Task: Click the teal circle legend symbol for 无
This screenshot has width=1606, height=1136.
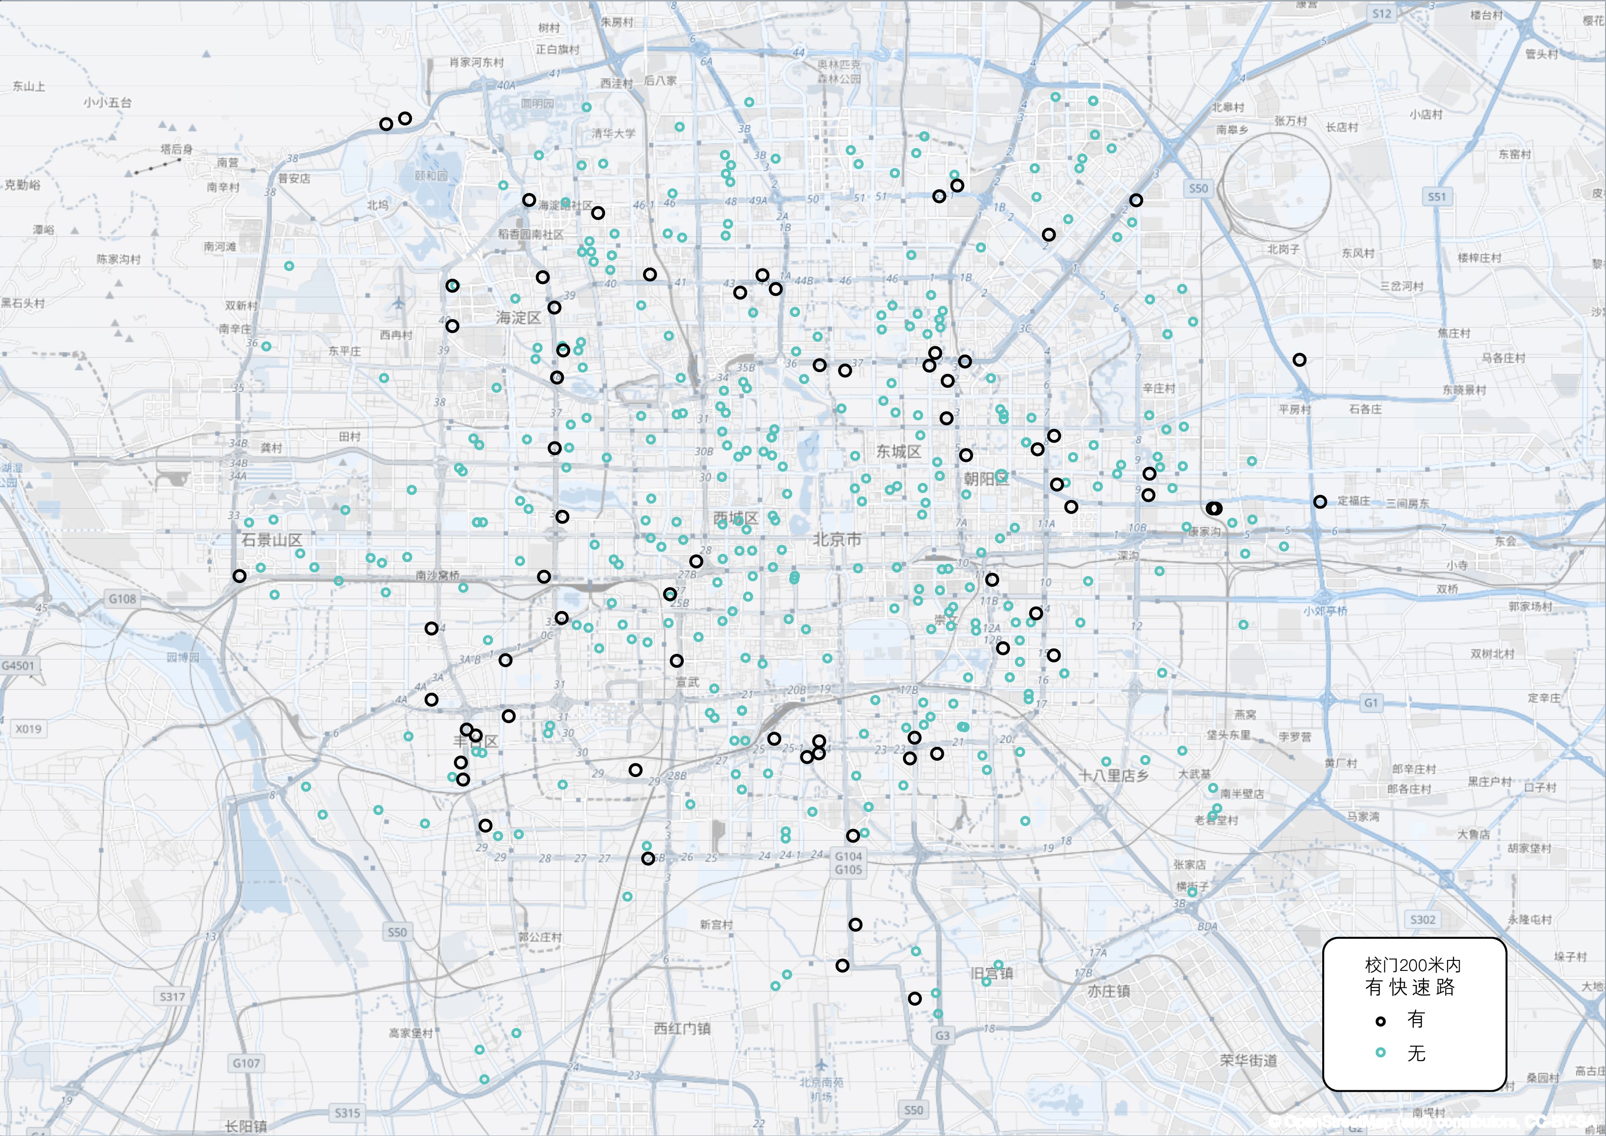Action: click(x=1380, y=1053)
